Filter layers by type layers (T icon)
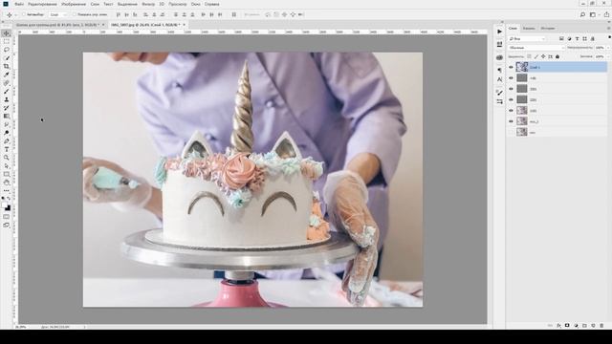The height and width of the screenshot is (344, 612). coord(577,38)
